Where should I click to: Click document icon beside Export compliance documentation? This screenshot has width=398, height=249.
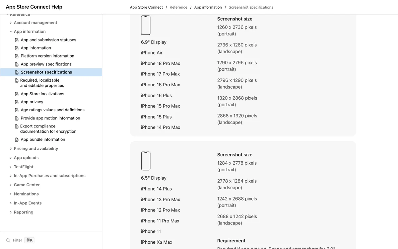pos(17,126)
